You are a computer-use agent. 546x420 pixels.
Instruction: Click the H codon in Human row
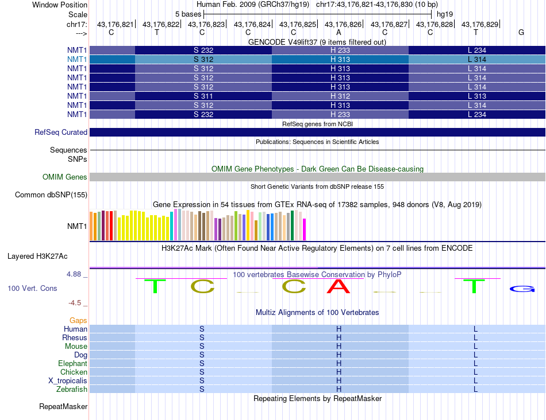pyautogui.click(x=339, y=329)
